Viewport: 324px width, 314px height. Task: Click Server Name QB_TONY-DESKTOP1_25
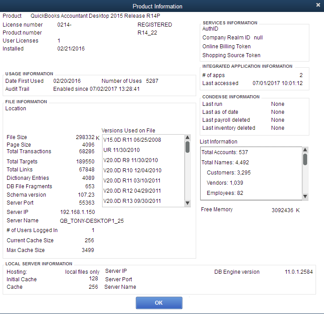coord(92,221)
